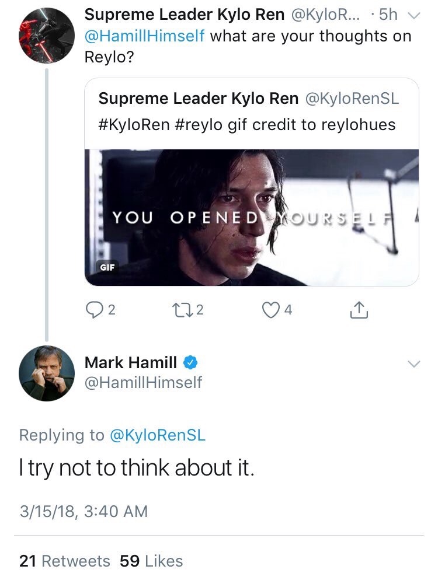
Task: Click the 3/15/18, 3:40 AM timestamp
Action: 84,512
